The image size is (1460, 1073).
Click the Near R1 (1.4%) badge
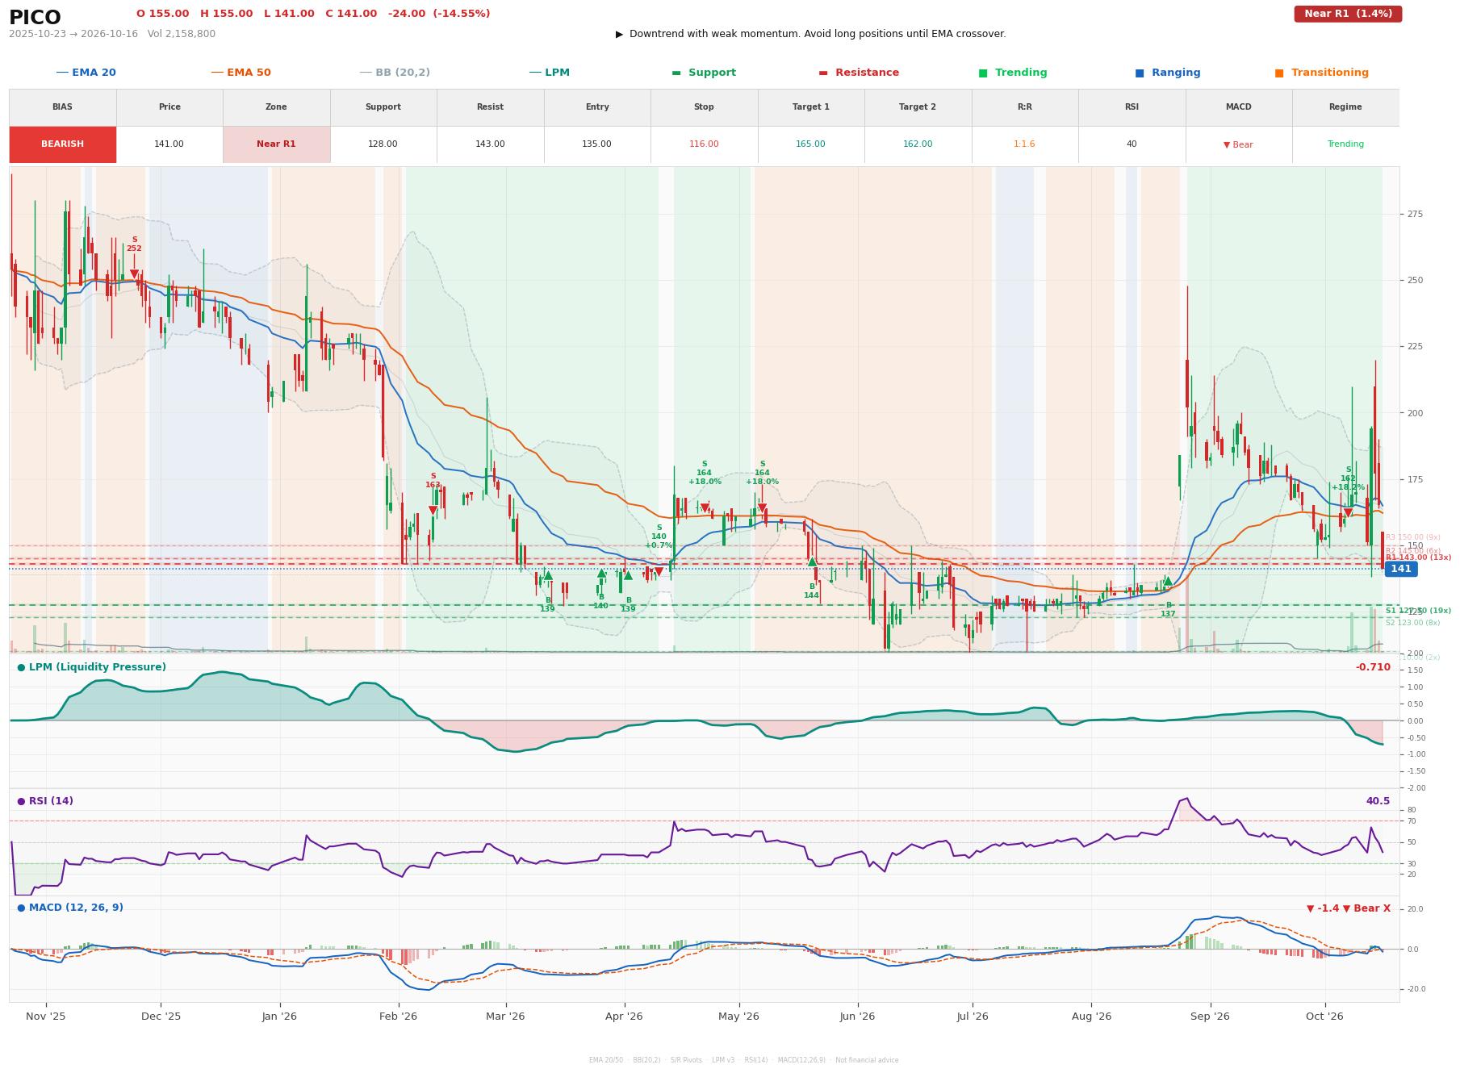pos(1348,14)
